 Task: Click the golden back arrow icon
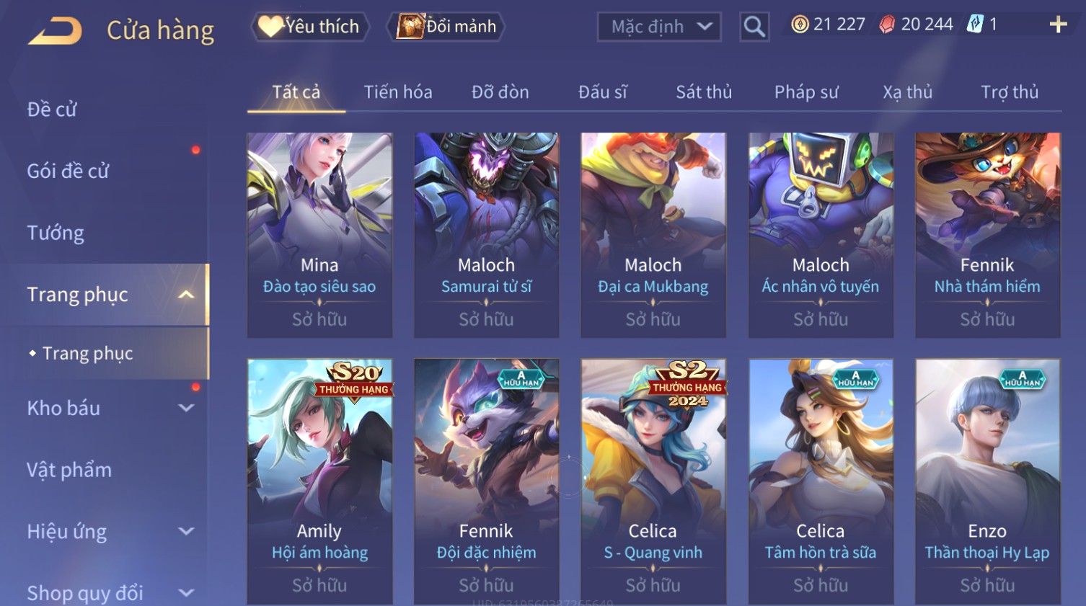pos(55,32)
